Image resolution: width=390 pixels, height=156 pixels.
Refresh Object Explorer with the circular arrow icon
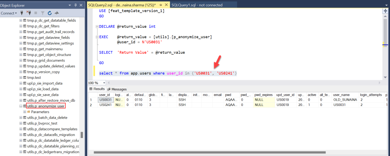click(50, 13)
